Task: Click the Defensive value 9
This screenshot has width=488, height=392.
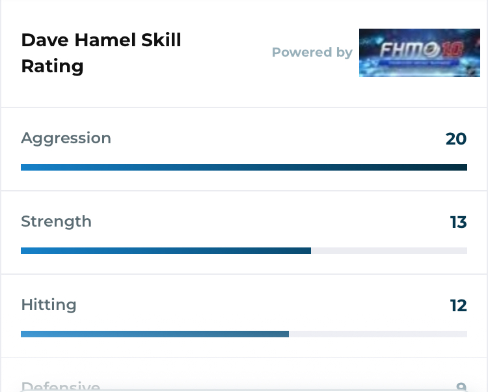Action: [x=461, y=387]
